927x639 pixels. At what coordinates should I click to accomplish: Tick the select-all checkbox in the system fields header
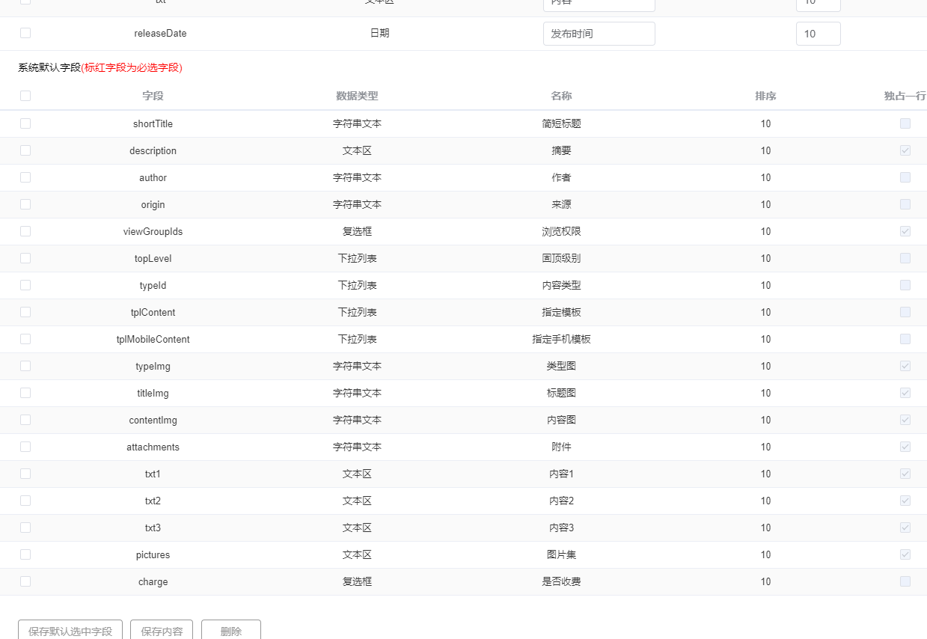point(25,96)
